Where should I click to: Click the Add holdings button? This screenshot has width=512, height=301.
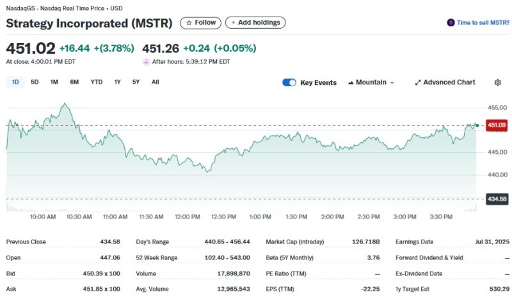[x=255, y=22]
